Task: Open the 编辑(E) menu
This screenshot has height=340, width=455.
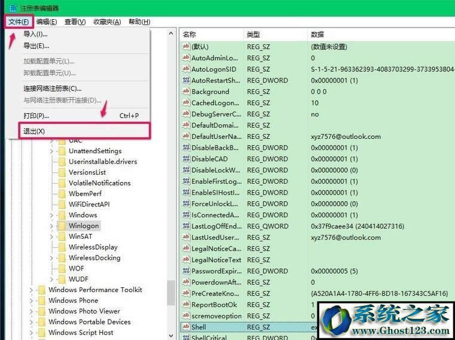Action: tap(47, 22)
